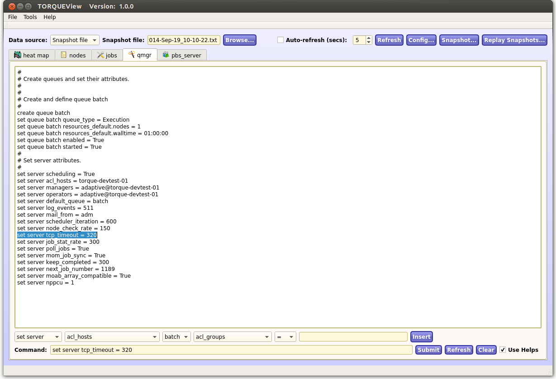The image size is (556, 379).
Task: Select line 'set queue batch queue_type = Execution'
Action: 73,120
